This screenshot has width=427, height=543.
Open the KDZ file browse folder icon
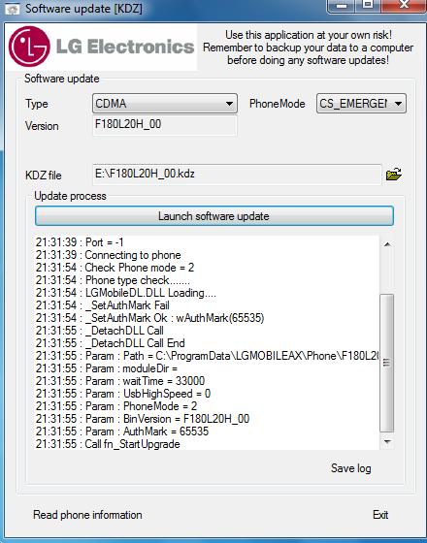[x=394, y=175]
